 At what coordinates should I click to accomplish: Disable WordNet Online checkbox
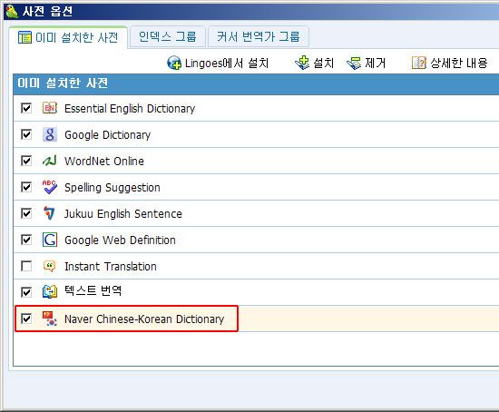pyautogui.click(x=26, y=161)
